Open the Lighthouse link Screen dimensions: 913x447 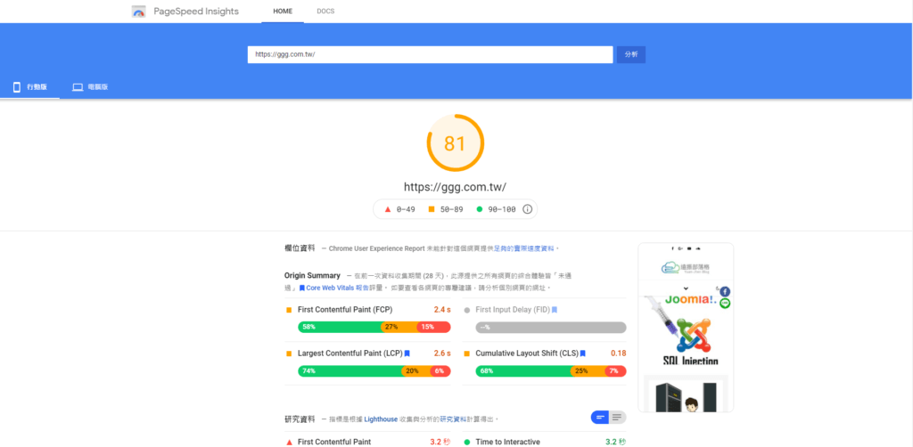(381, 419)
